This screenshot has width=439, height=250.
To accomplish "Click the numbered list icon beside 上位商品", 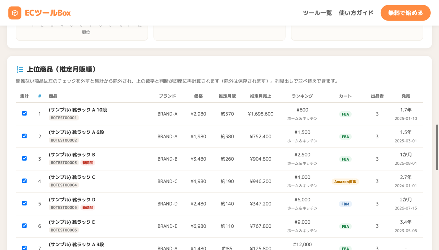I will coord(20,70).
